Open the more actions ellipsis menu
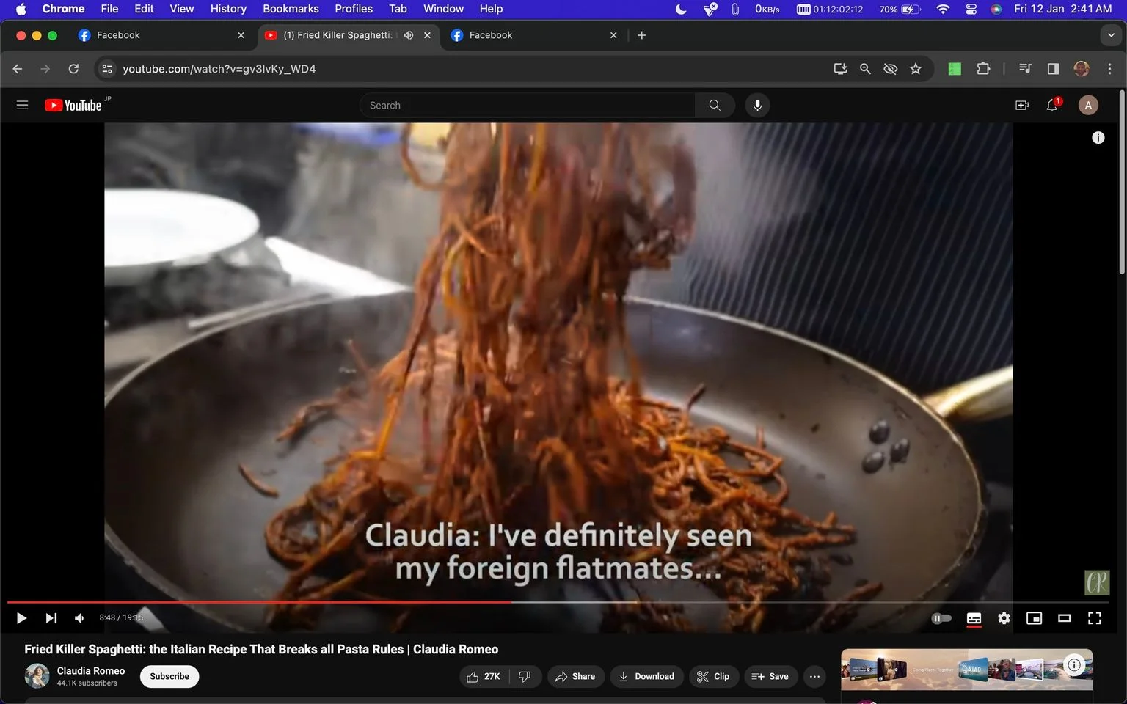1127x704 pixels. (814, 676)
